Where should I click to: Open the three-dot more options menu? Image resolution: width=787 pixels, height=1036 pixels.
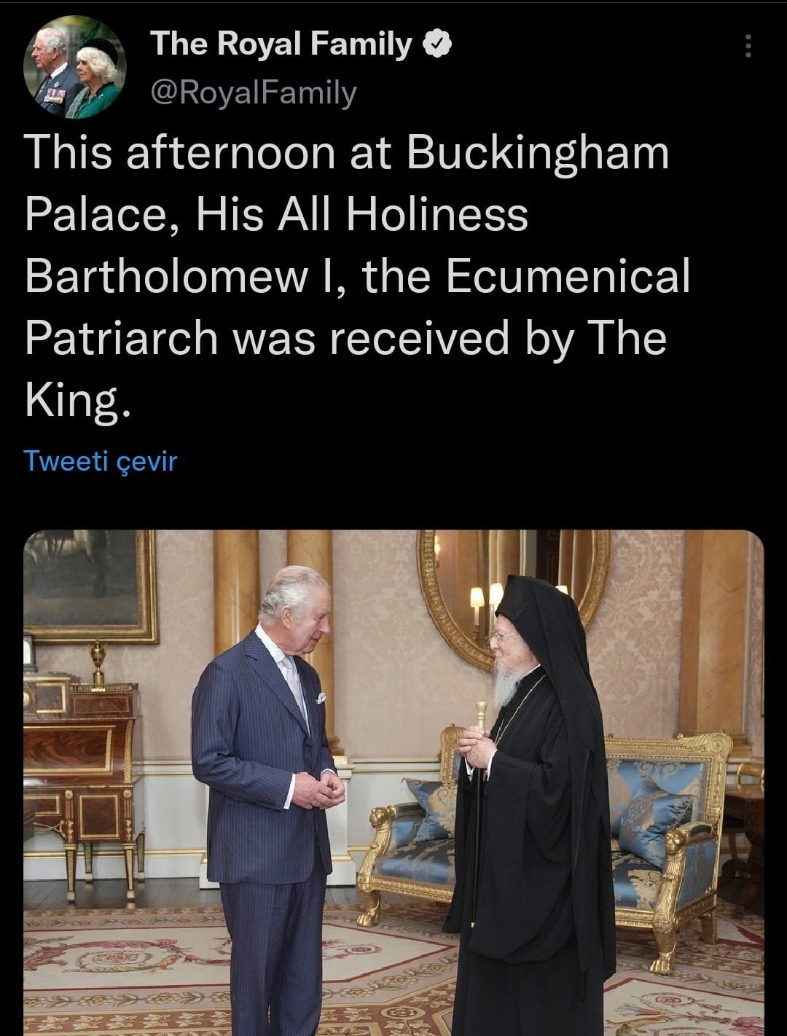(x=746, y=47)
